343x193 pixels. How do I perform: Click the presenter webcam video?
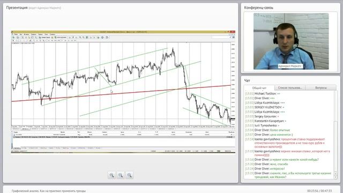[291, 41]
